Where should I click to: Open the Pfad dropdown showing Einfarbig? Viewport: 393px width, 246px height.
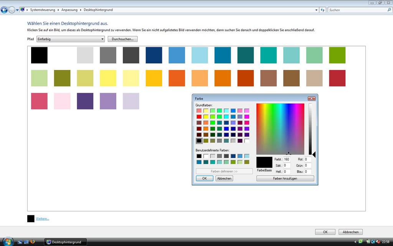tap(71, 39)
